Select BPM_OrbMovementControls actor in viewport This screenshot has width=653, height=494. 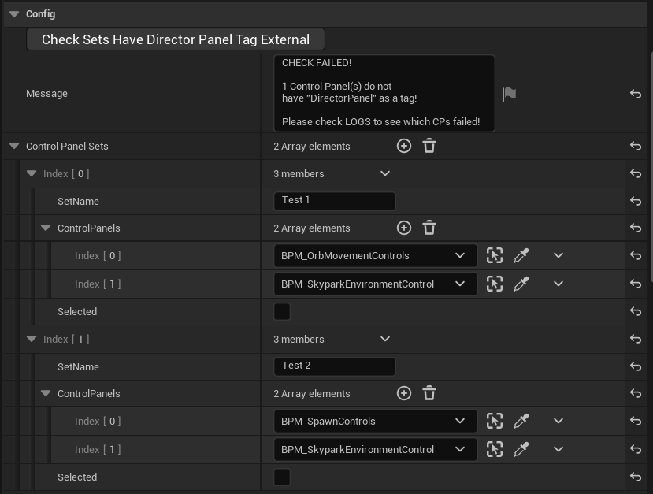pyautogui.click(x=494, y=255)
